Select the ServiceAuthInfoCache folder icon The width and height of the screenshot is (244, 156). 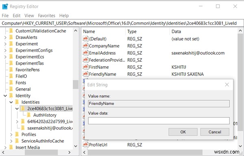click(17, 141)
